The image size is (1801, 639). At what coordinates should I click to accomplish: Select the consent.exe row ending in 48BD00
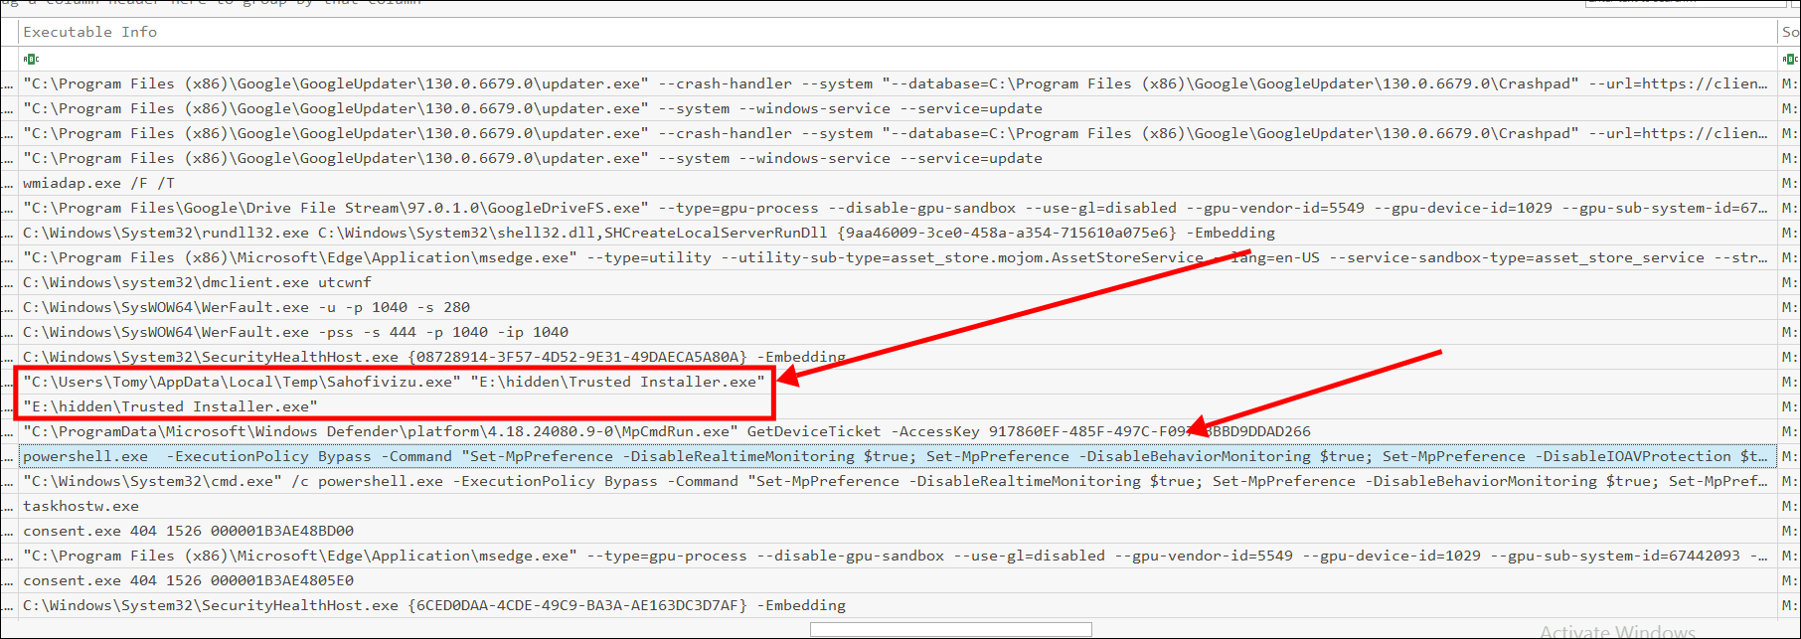[x=898, y=531]
